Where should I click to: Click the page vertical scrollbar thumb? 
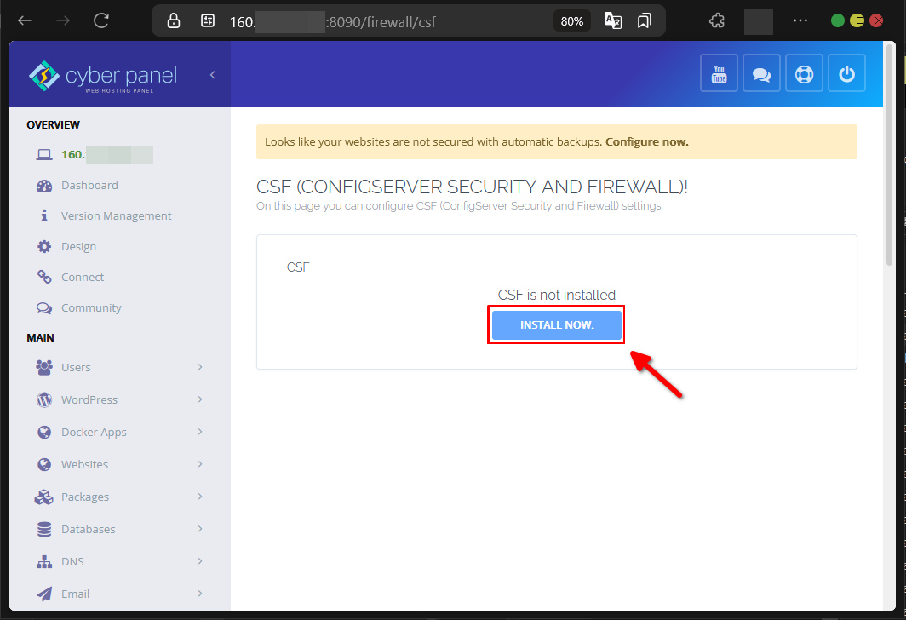(x=890, y=156)
